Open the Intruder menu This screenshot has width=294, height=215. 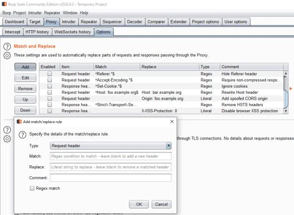tap(35, 13)
